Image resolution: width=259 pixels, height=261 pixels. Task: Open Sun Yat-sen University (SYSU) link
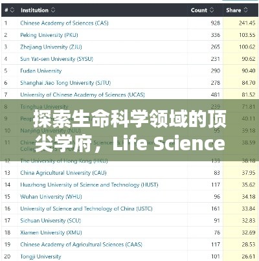(56, 59)
